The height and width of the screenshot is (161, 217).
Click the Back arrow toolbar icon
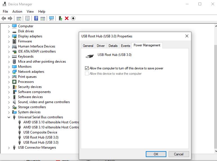coord(4,18)
